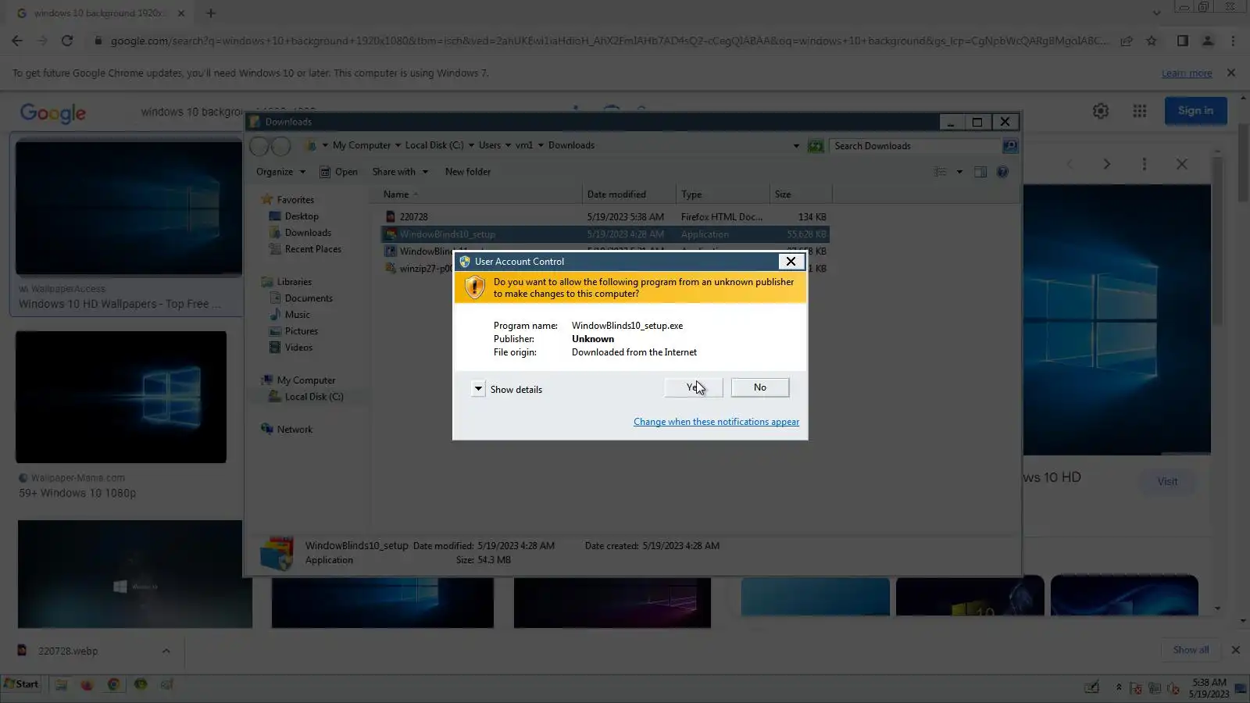
Task: Go to next image in Google preview
Action: click(x=1106, y=164)
